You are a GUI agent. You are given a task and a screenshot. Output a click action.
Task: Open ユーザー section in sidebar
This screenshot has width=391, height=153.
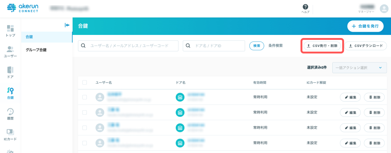pyautogui.click(x=10, y=52)
